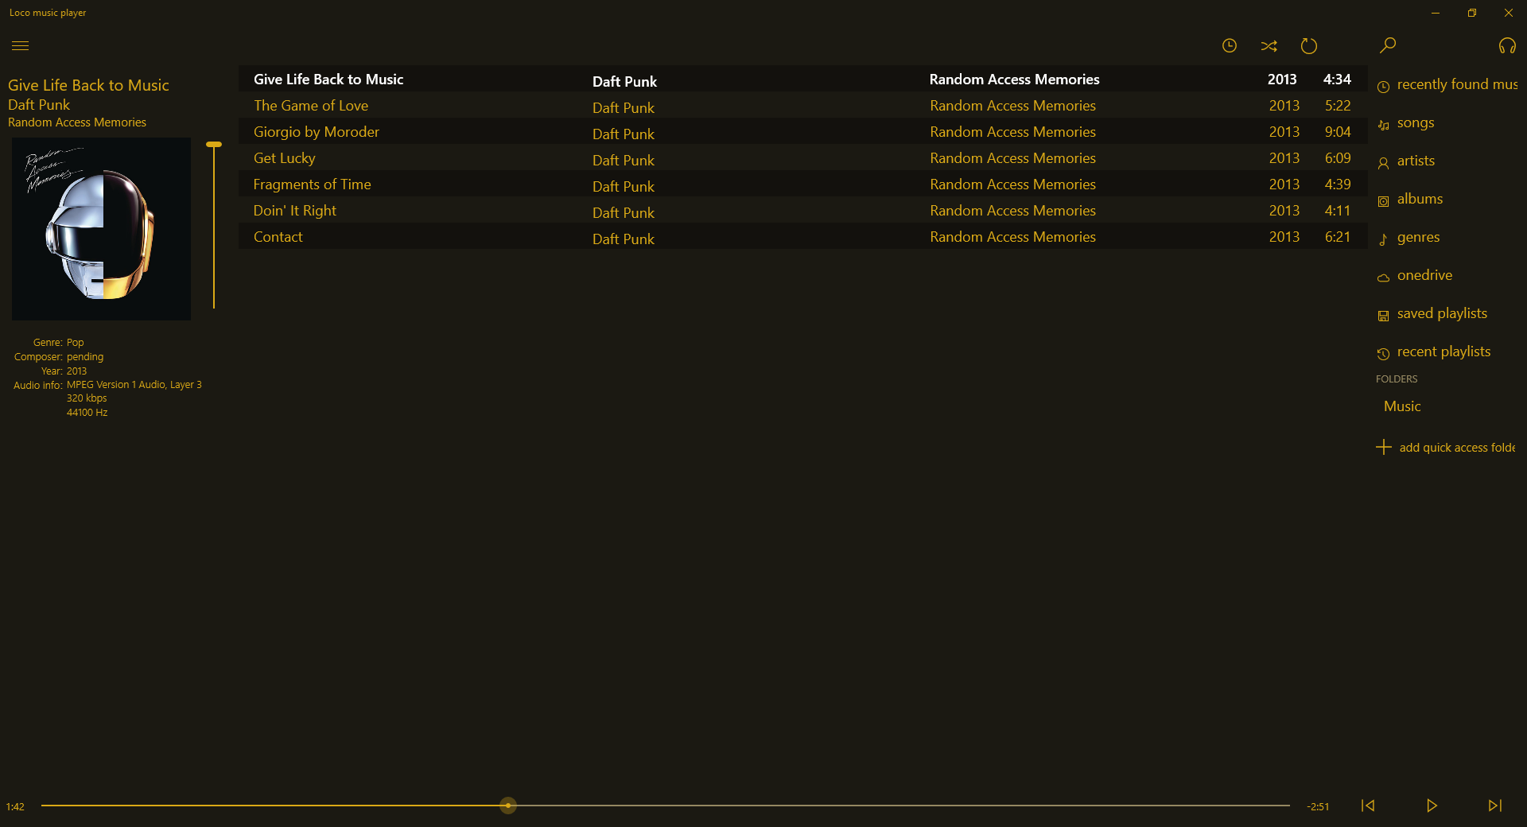Open the hamburger navigation menu
Viewport: 1527px width, 827px height.
tap(21, 46)
